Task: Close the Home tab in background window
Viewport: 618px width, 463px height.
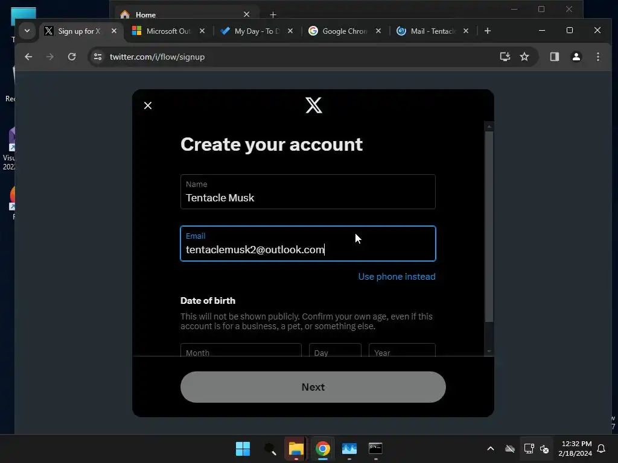Action: click(247, 14)
